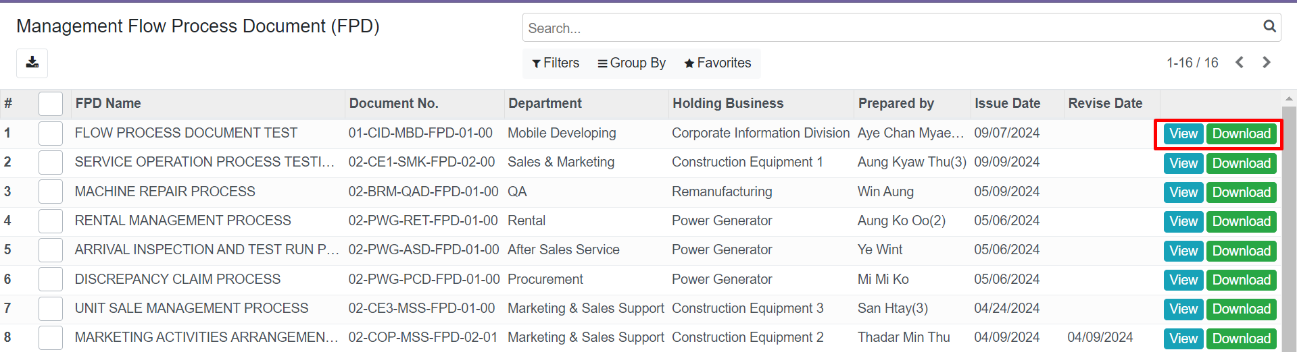Check the MARKETING ACTIVITIES row checkbox

[x=51, y=338]
